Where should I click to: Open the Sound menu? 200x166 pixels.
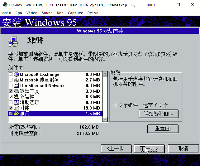tap(47, 13)
